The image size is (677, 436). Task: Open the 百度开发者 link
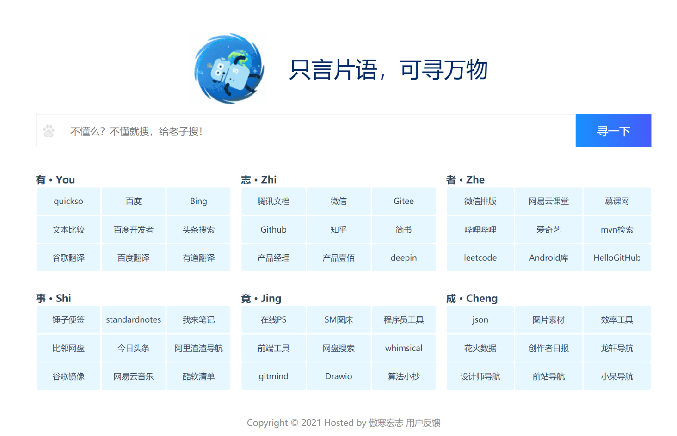pos(134,230)
